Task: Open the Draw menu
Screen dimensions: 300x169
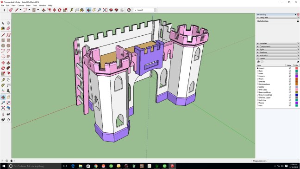Action: coord(28,6)
